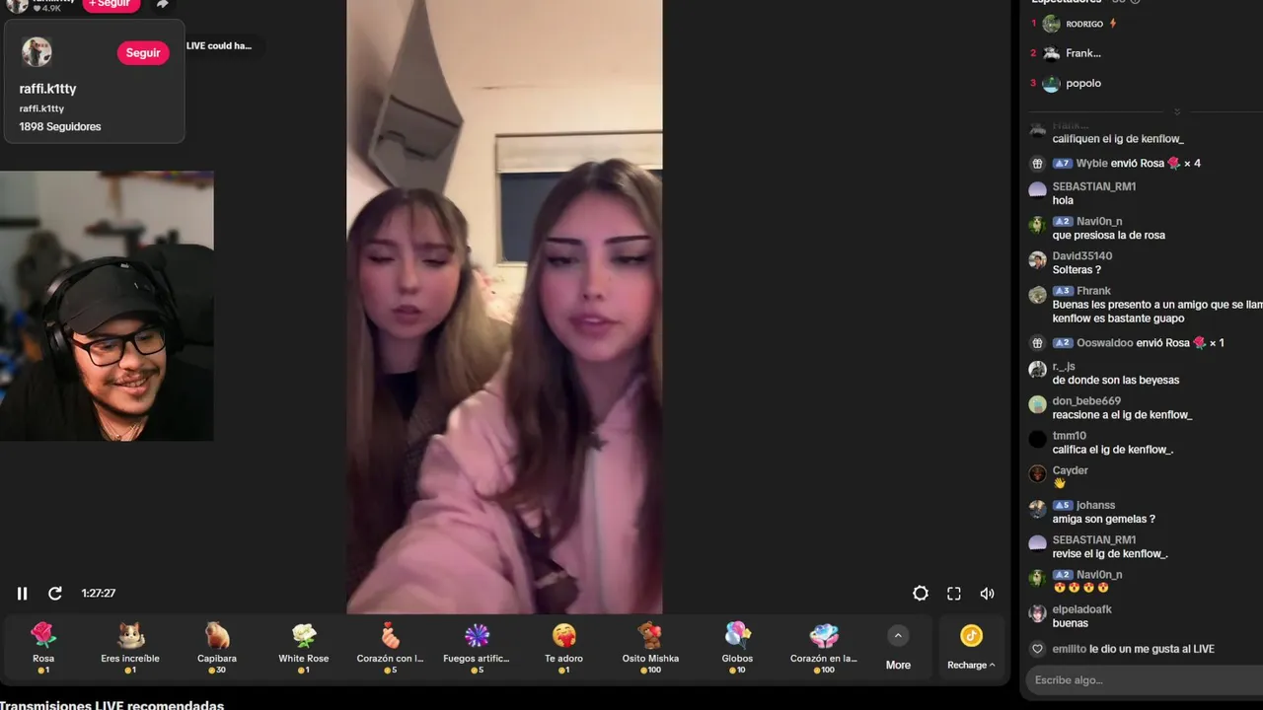
Task: Click the Recharge coin icon
Action: (971, 636)
